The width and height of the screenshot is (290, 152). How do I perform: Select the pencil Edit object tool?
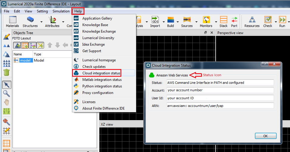click(7, 36)
